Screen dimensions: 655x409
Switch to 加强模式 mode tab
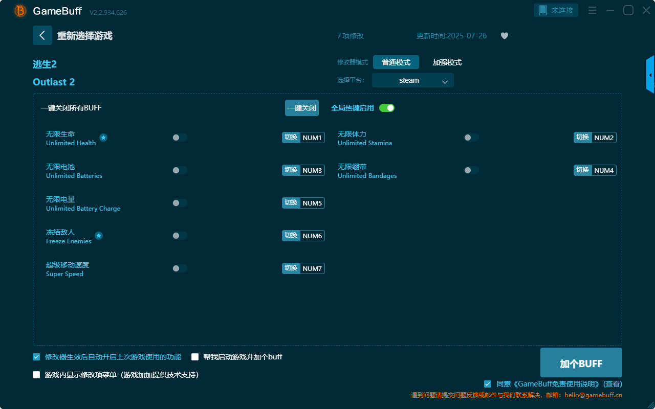[x=447, y=62]
